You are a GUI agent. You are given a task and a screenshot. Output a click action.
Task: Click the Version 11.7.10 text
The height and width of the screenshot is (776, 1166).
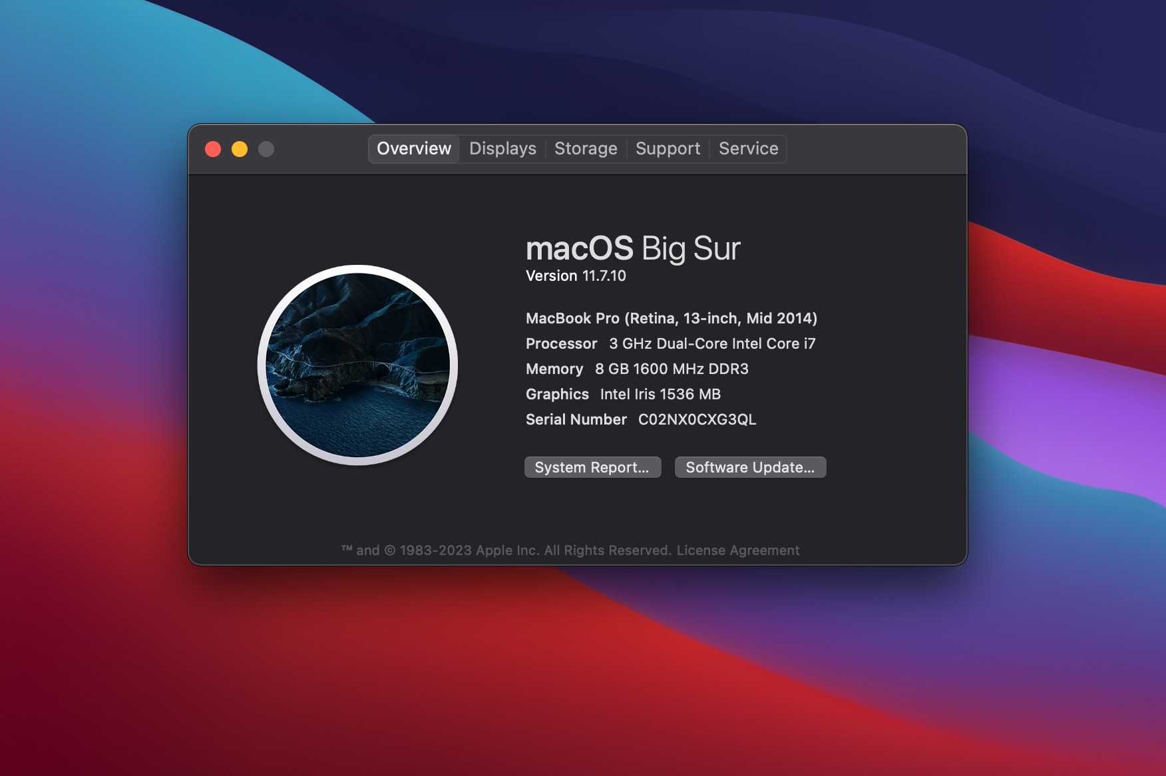pyautogui.click(x=576, y=276)
